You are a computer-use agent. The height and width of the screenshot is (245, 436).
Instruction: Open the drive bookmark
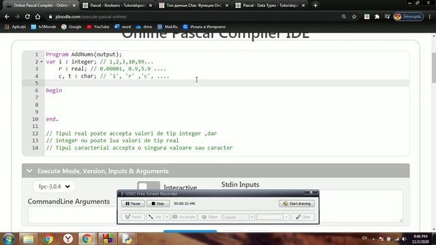(x=144, y=27)
